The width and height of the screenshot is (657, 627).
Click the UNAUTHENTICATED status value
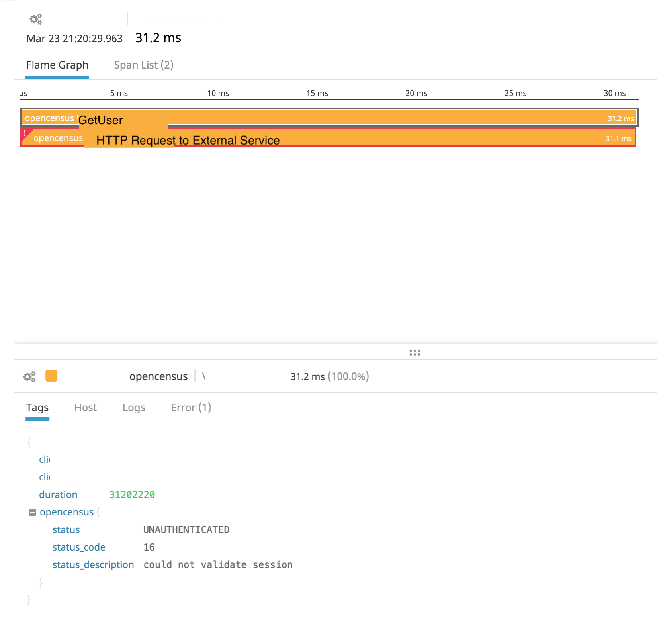[x=186, y=529]
